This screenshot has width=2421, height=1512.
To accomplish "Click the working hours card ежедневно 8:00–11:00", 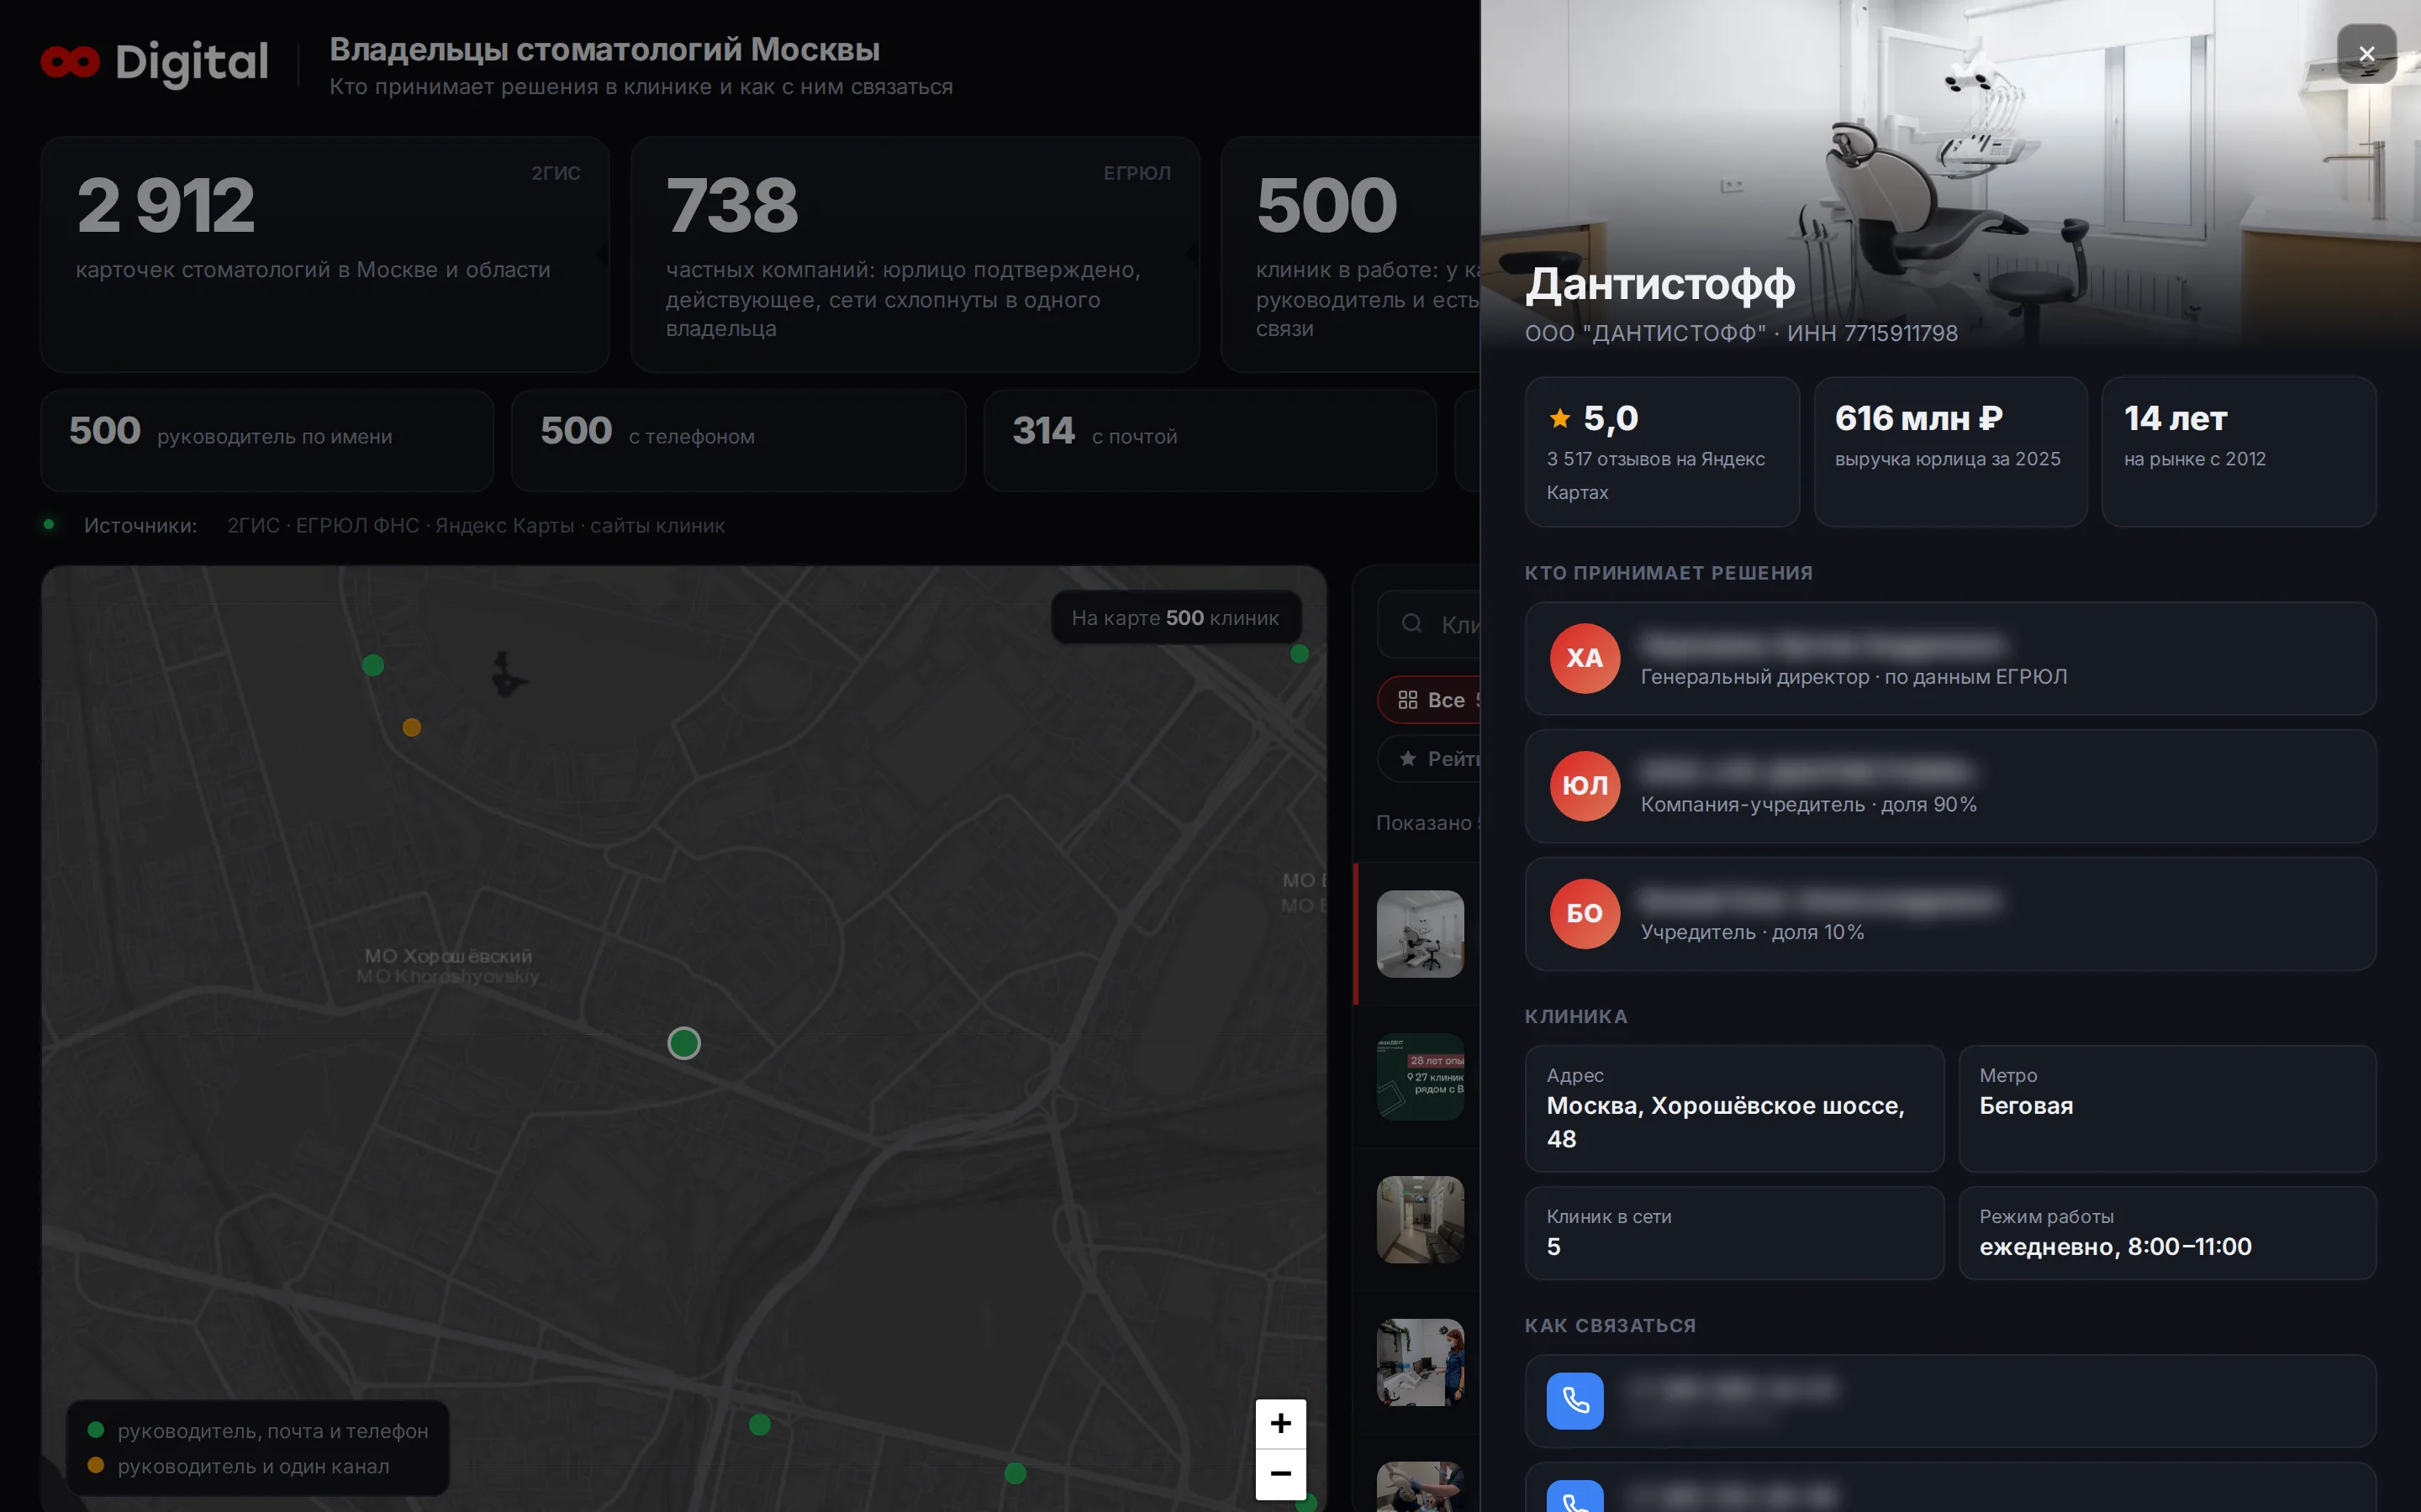I will [2167, 1233].
